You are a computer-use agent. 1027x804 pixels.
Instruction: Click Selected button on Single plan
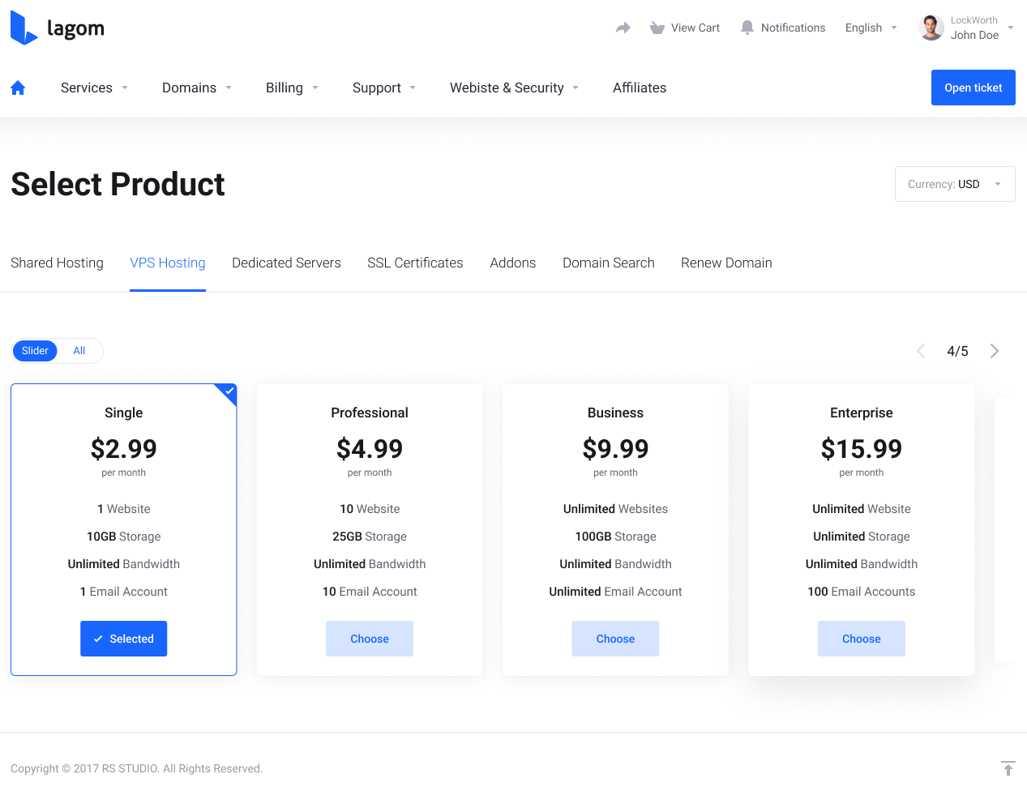(124, 639)
